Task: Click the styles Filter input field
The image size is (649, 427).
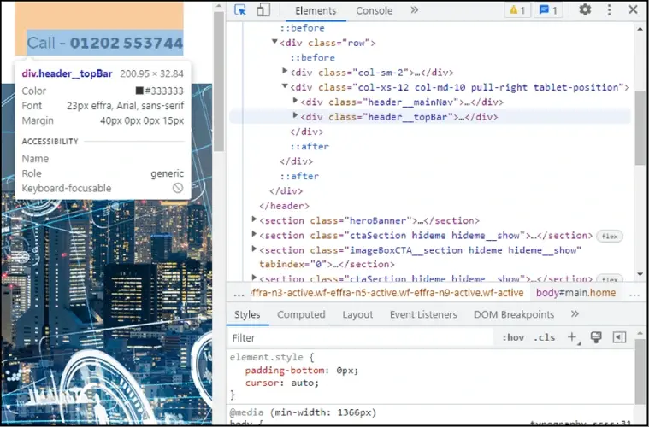Action: click(x=360, y=337)
